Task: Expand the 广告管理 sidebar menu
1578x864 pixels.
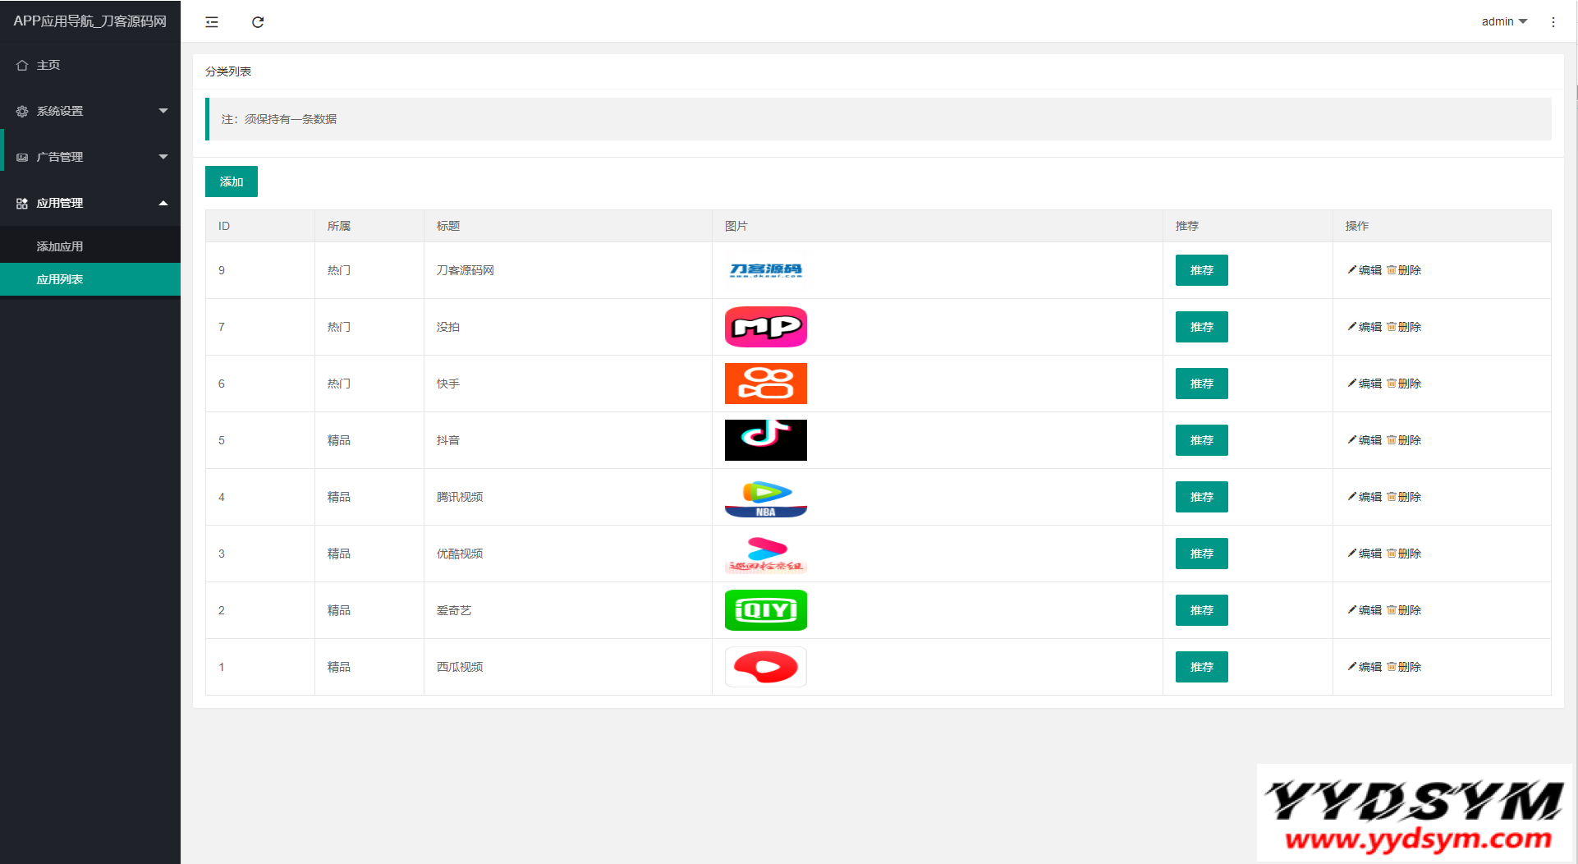Action: [x=90, y=157]
